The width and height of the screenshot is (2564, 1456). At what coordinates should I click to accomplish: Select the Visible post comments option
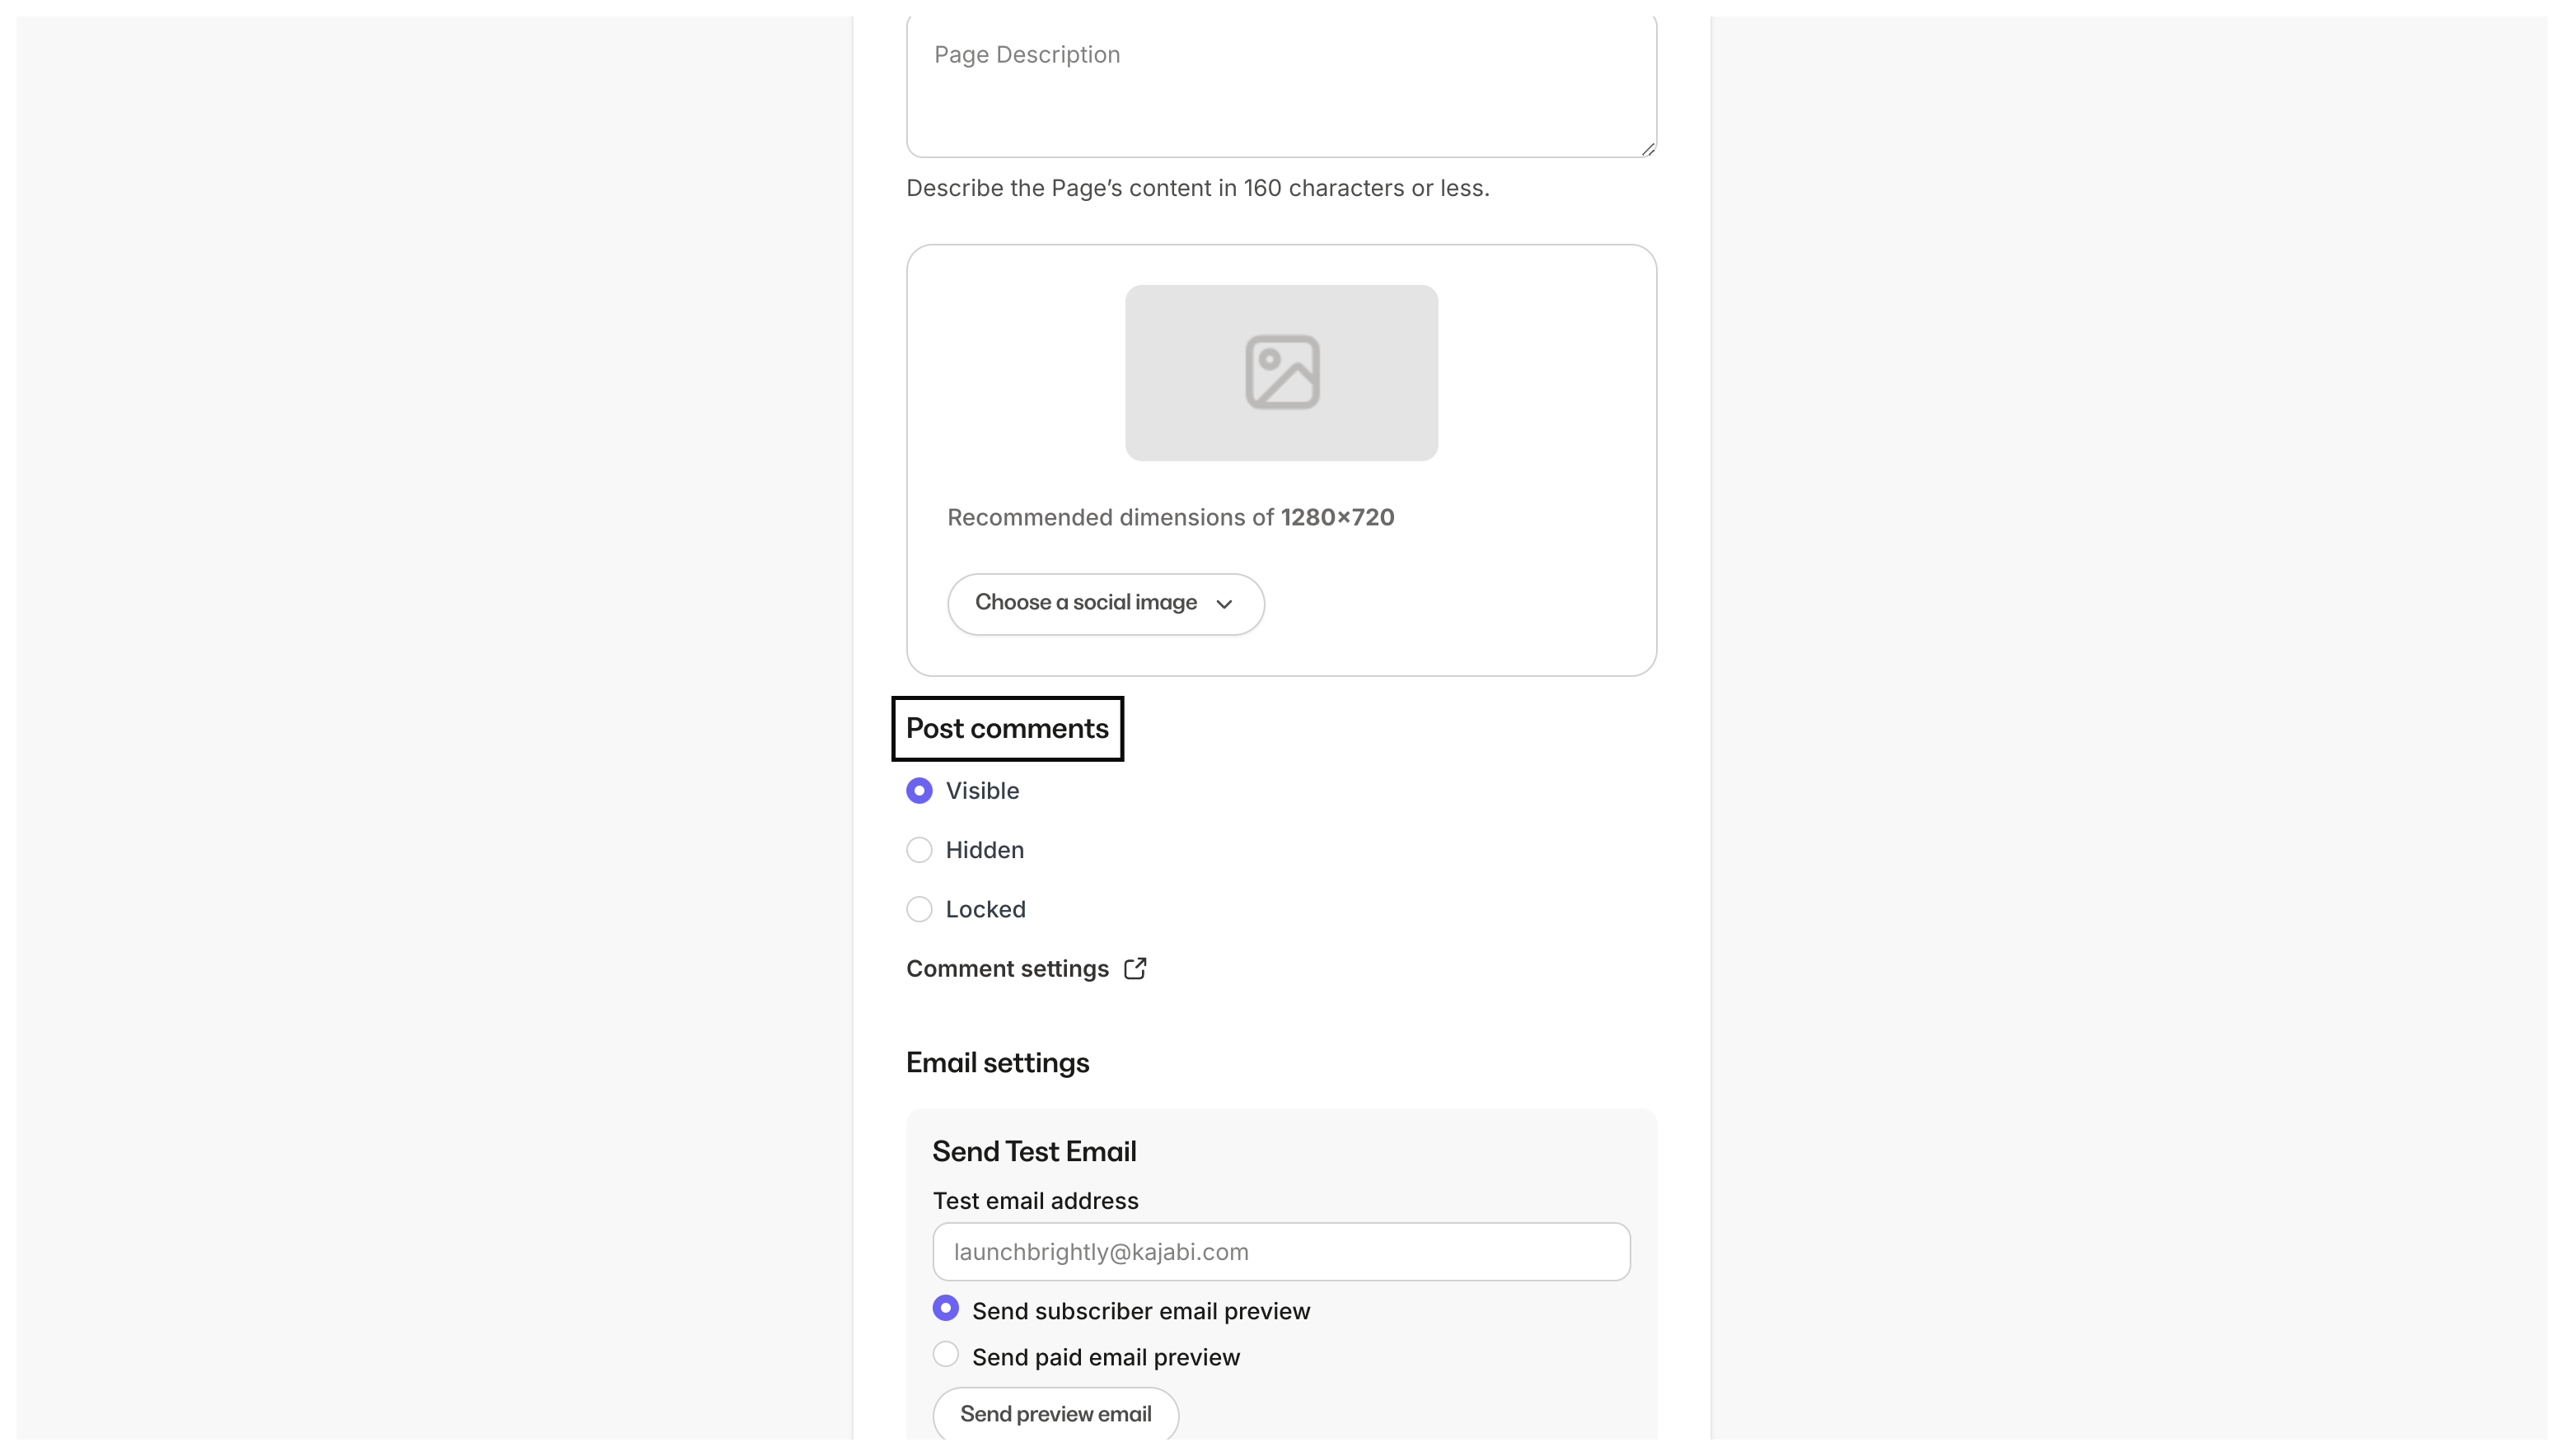tap(919, 791)
